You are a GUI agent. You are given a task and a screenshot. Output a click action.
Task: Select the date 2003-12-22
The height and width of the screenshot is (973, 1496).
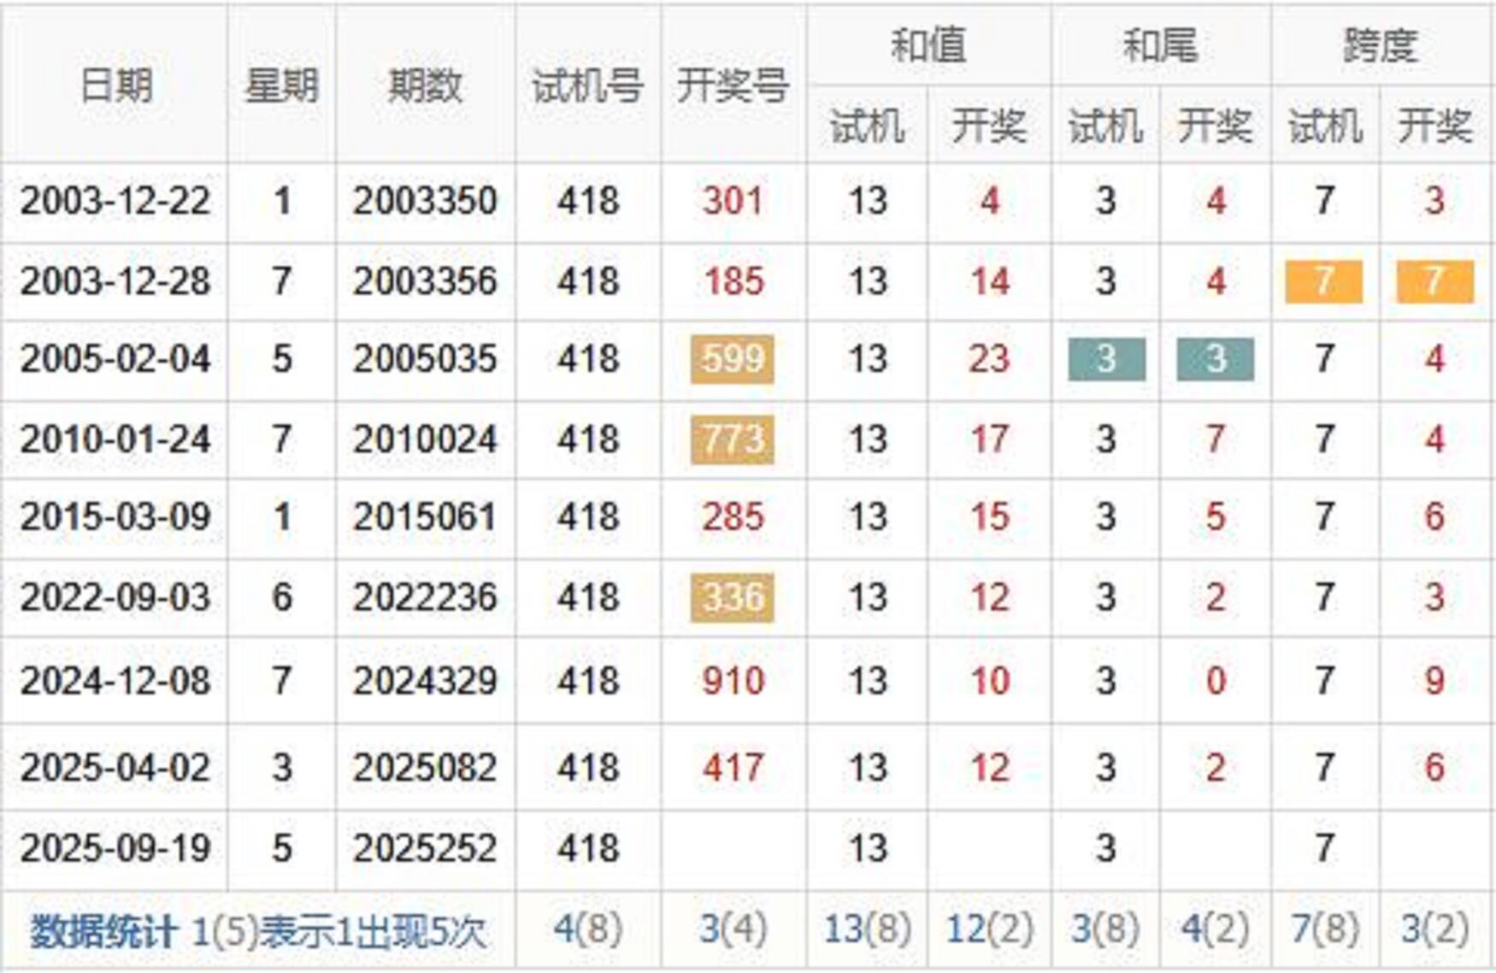[x=115, y=202]
